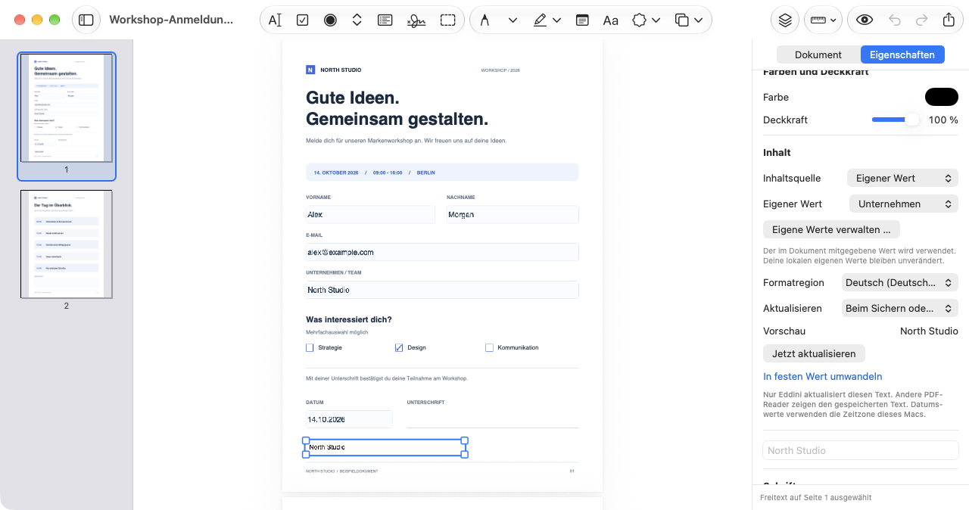Click the Vorschau value North Studio
Screen dimensions: 969x510
(x=929, y=331)
